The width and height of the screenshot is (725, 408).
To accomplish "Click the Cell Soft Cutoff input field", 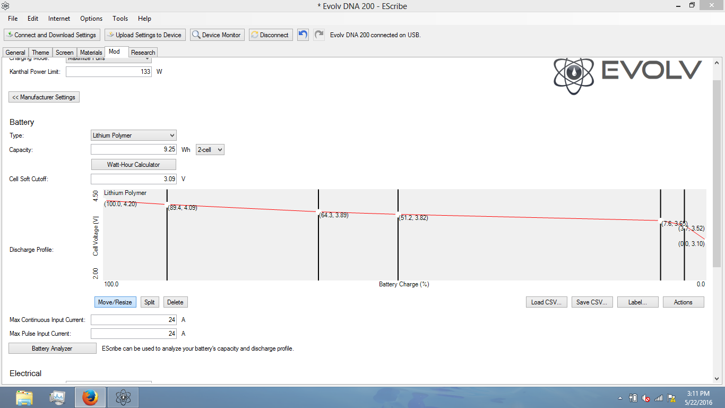I will [x=133, y=179].
